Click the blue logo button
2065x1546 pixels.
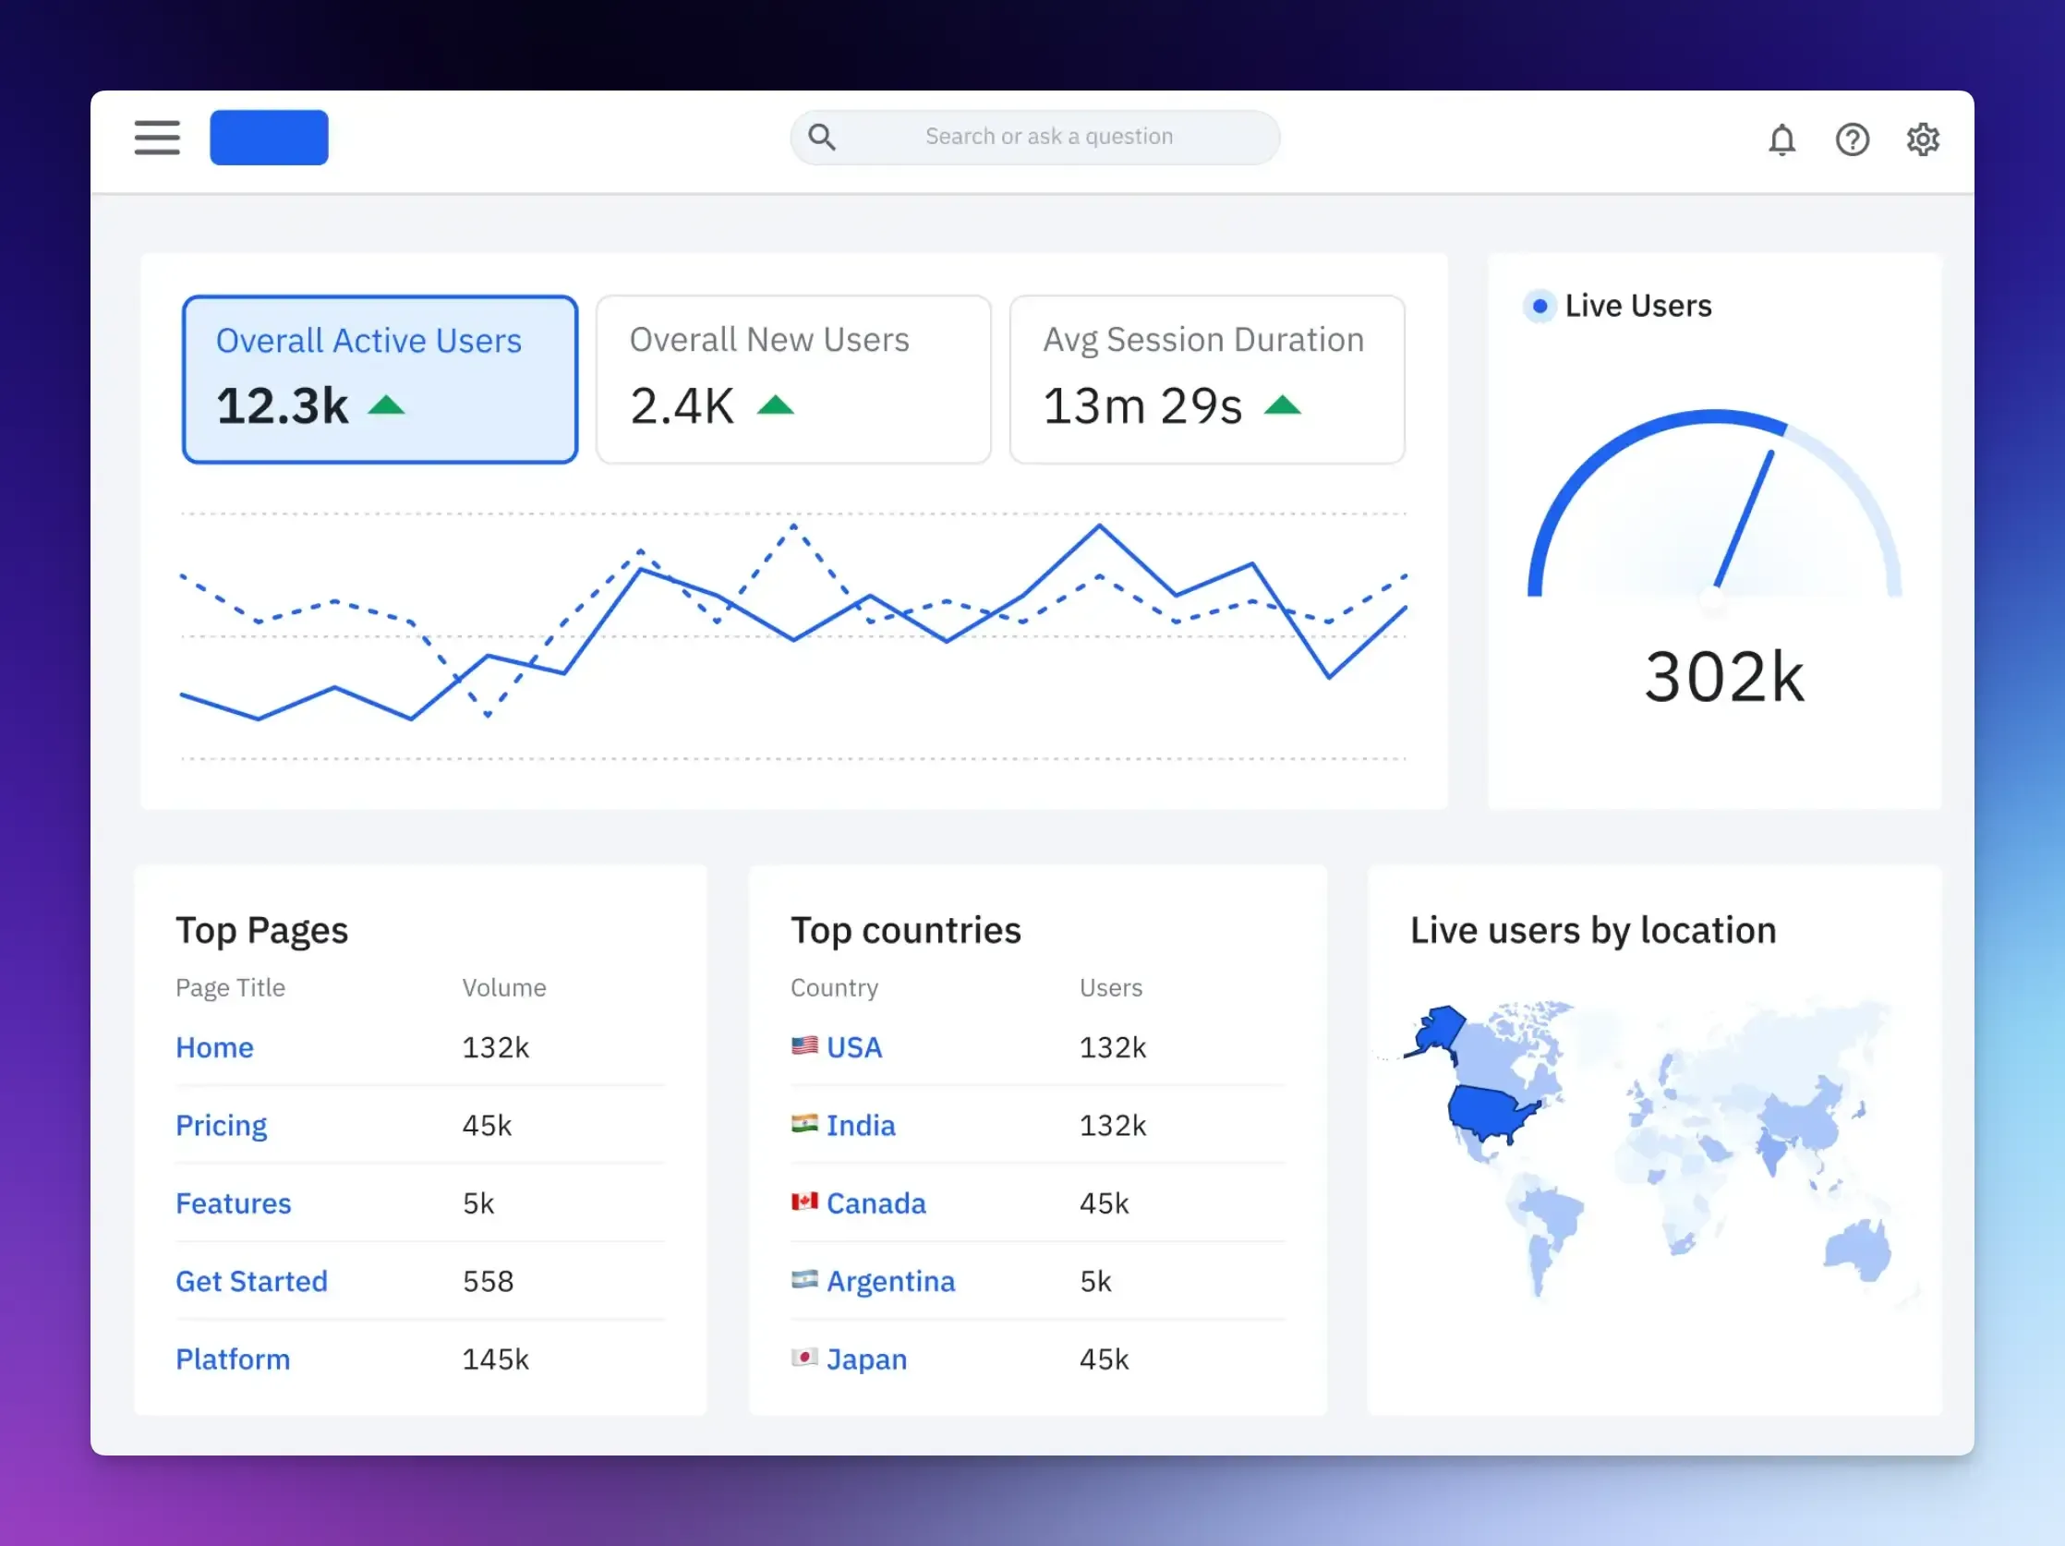269,138
